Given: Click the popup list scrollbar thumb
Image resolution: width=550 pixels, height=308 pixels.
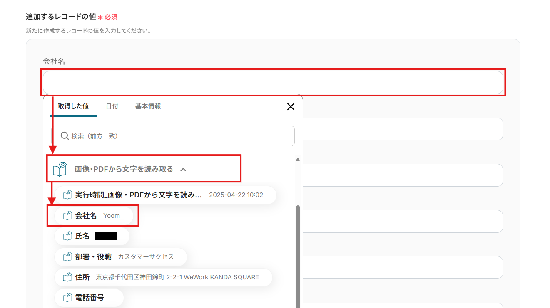Looking at the screenshot, I should coord(297,256).
